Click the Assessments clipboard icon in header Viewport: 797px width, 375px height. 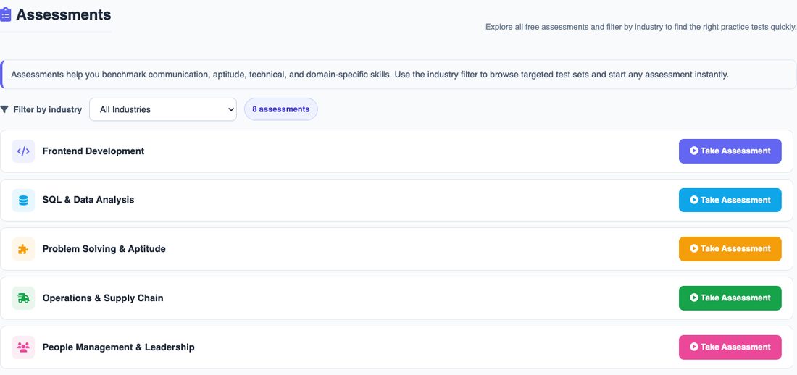[x=5, y=14]
